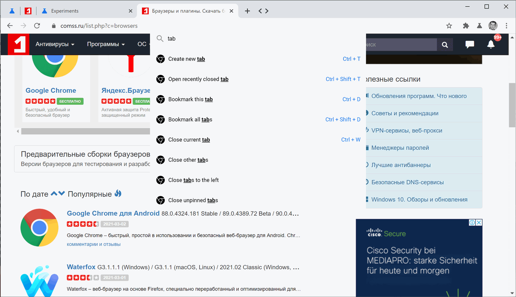Image resolution: width=516 pixels, height=297 pixels.
Task: Click the Comss red logo
Action: (19, 44)
